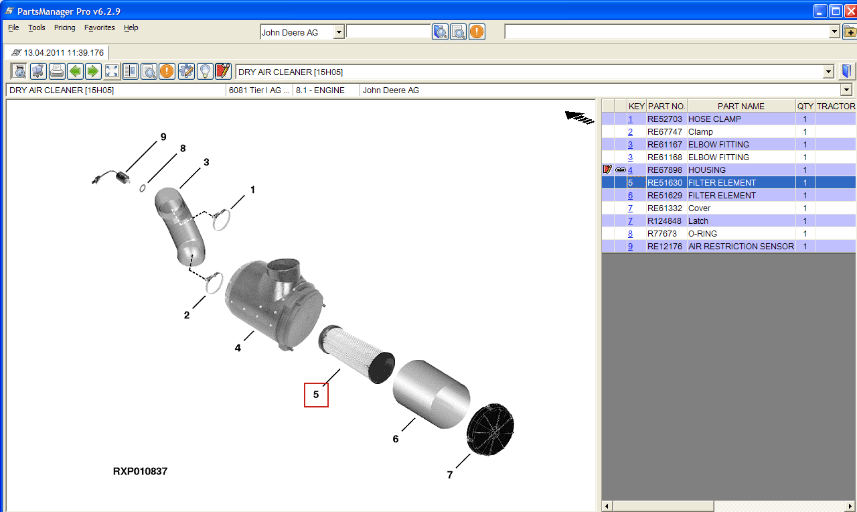Click the light bulb icon in the toolbar
The image size is (857, 512).
[x=204, y=71]
